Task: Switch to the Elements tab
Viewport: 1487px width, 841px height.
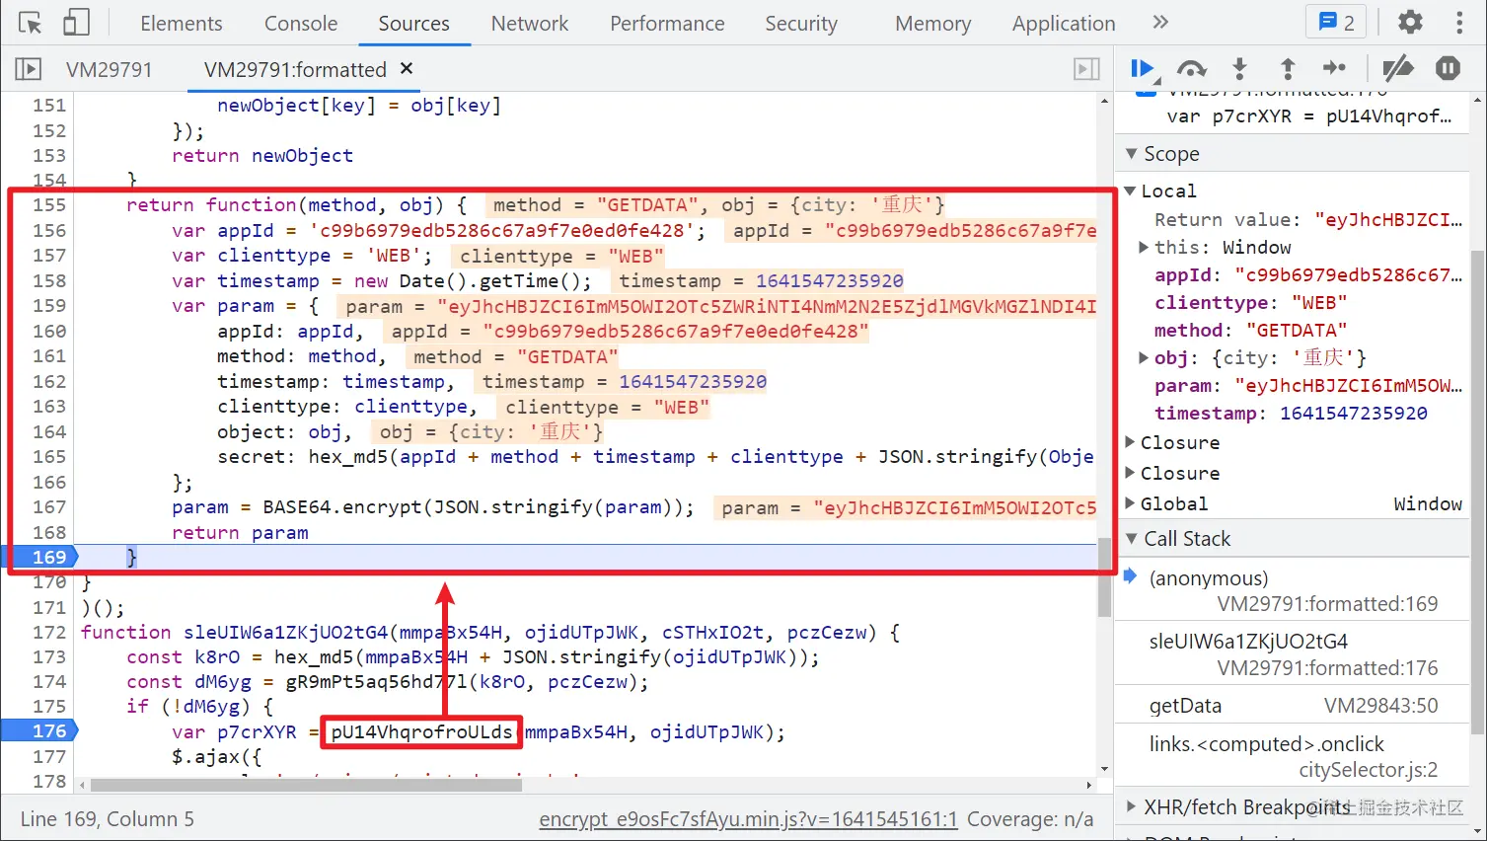Action: pyautogui.click(x=182, y=23)
